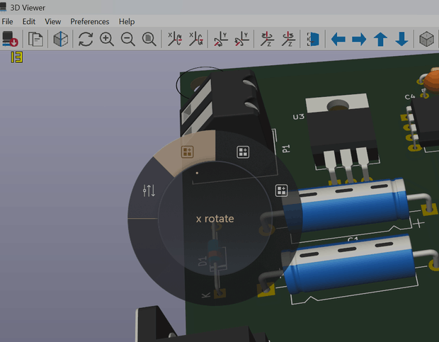Click the 'x rotate' radial menu center
Screen dimensions: 439x342
coord(215,219)
